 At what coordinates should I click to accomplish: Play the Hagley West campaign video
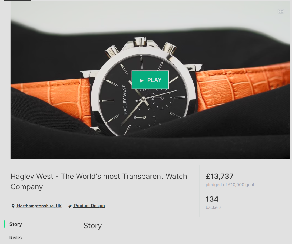[150, 80]
